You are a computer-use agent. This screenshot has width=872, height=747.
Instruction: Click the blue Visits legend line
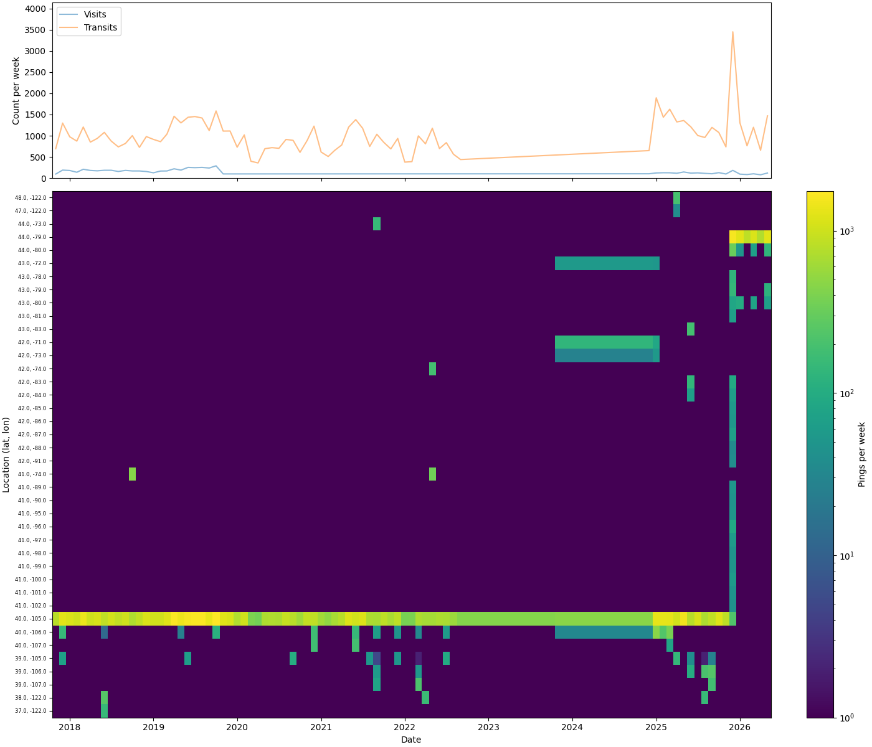(x=69, y=16)
